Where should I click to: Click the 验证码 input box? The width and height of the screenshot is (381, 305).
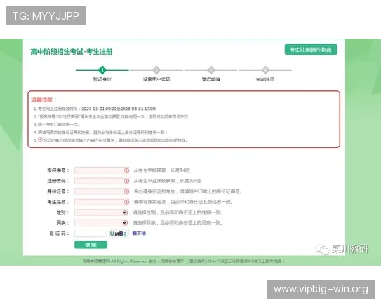coord(90,234)
